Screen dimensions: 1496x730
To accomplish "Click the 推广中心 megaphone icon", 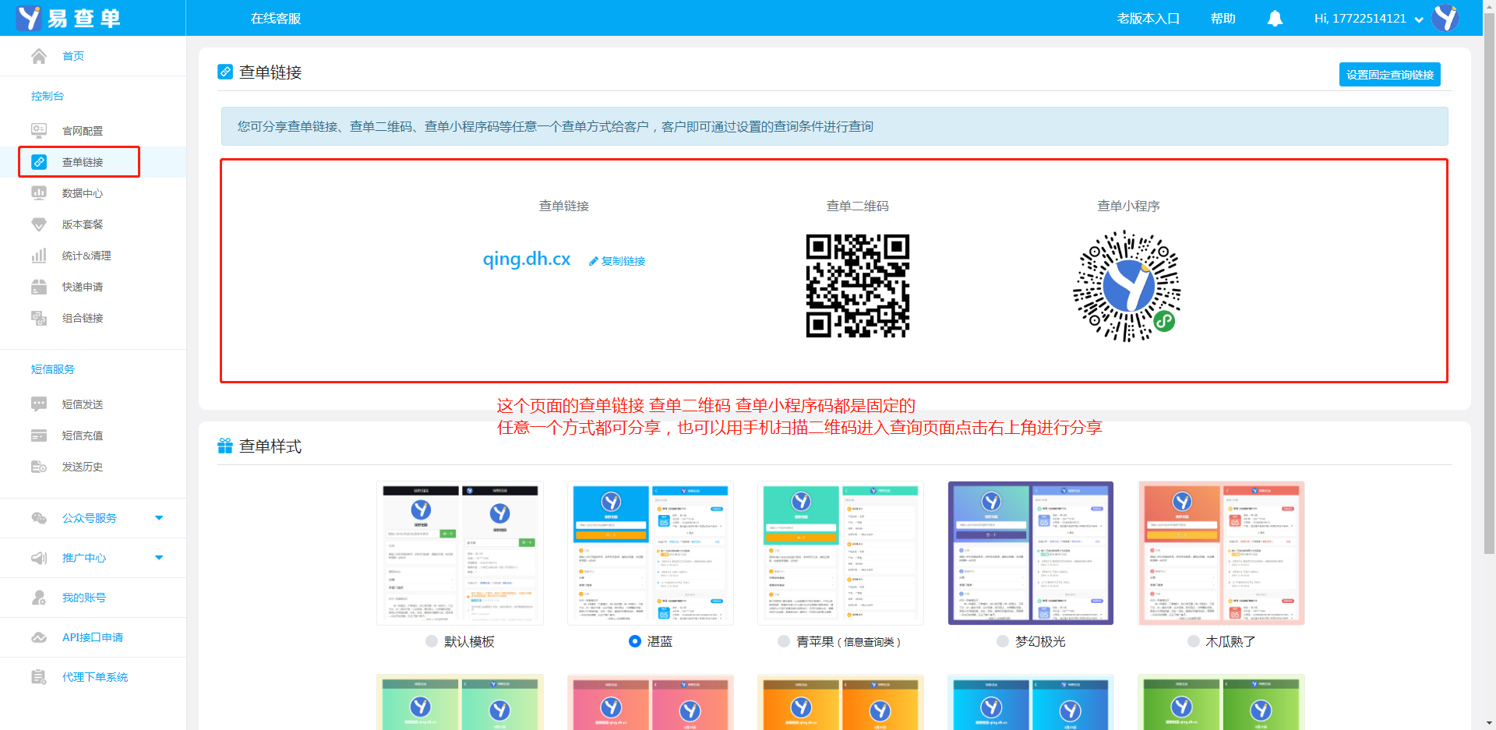I will [39, 558].
